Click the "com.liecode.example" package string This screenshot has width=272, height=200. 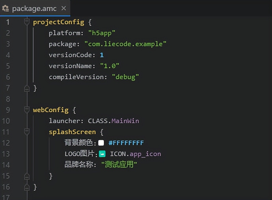click(125, 44)
